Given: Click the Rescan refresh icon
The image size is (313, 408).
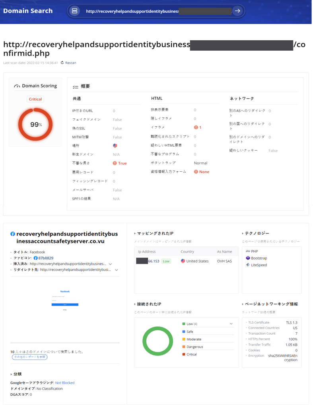Looking at the screenshot, I should click(x=62, y=63).
